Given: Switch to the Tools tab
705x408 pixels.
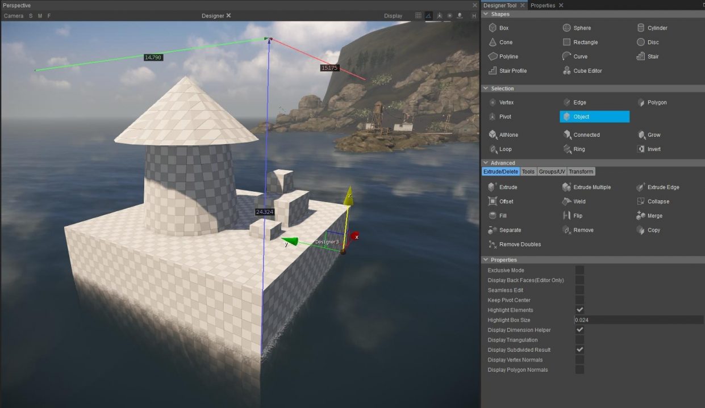Looking at the screenshot, I should click(528, 171).
